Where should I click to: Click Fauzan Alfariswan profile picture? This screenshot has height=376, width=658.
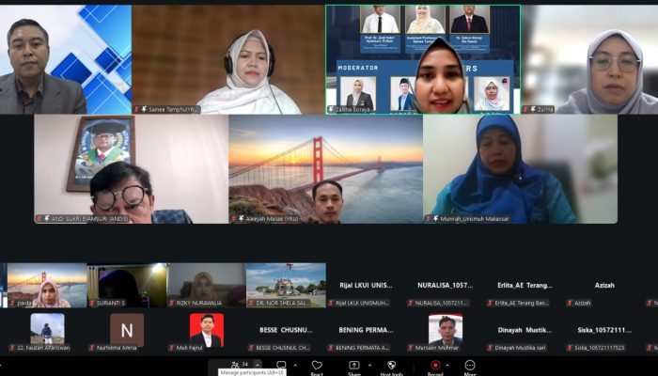point(47,329)
